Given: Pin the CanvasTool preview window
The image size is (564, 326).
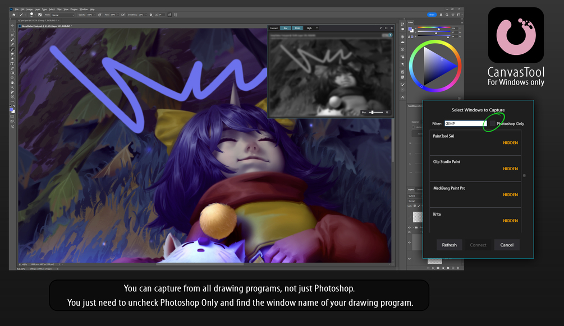Looking at the screenshot, I should click(x=380, y=28).
